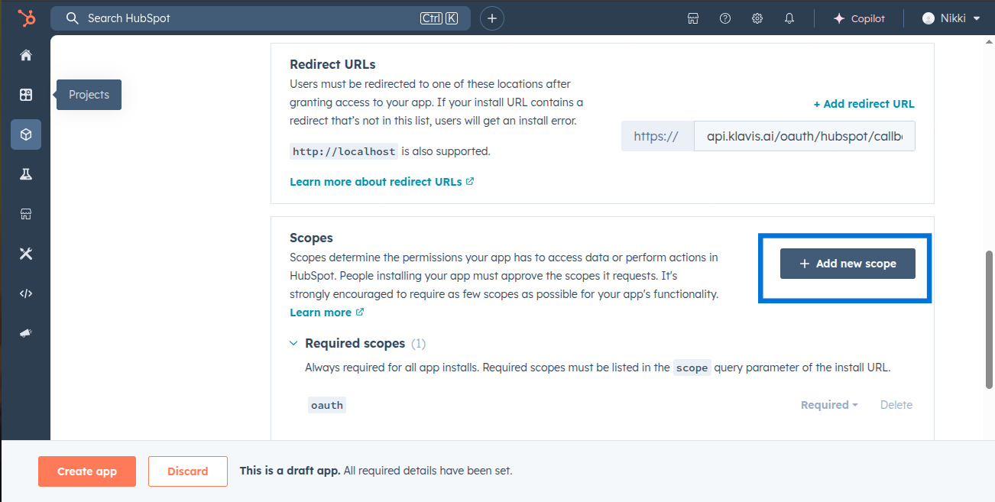Open the tools wrench icon in the sidebar
Image resolution: width=995 pixels, height=502 pixels.
point(26,254)
